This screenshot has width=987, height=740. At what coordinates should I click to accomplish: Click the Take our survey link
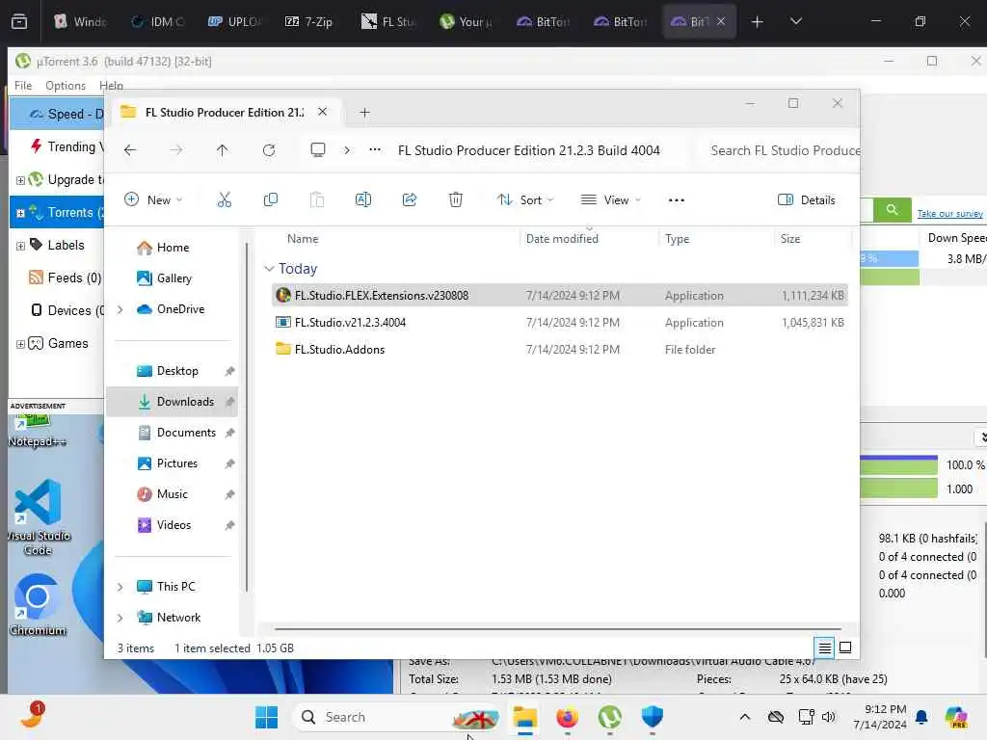coord(949,213)
